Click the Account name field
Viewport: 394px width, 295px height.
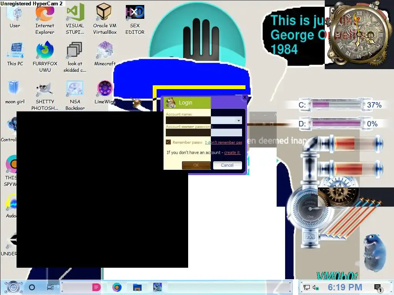(204, 120)
